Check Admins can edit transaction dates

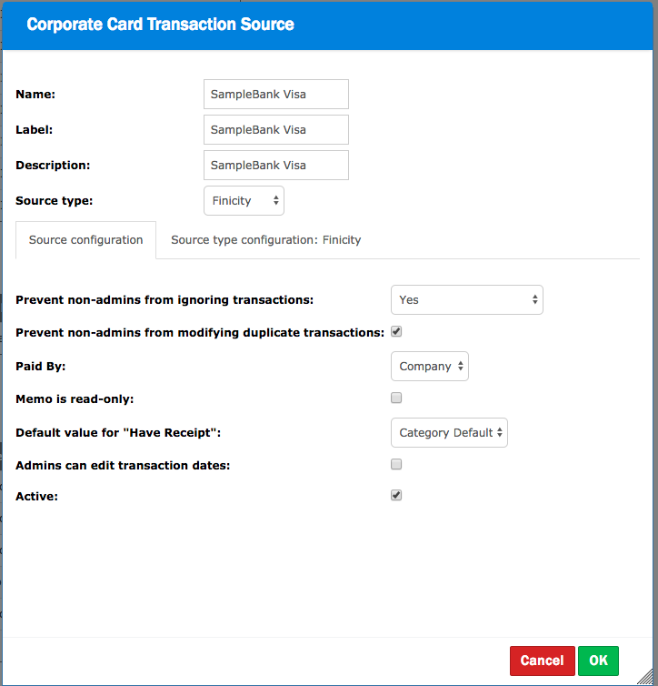[x=396, y=464]
